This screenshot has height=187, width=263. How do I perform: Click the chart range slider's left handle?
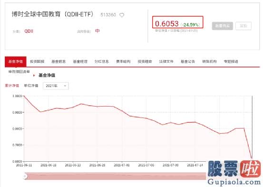tap(25, 176)
